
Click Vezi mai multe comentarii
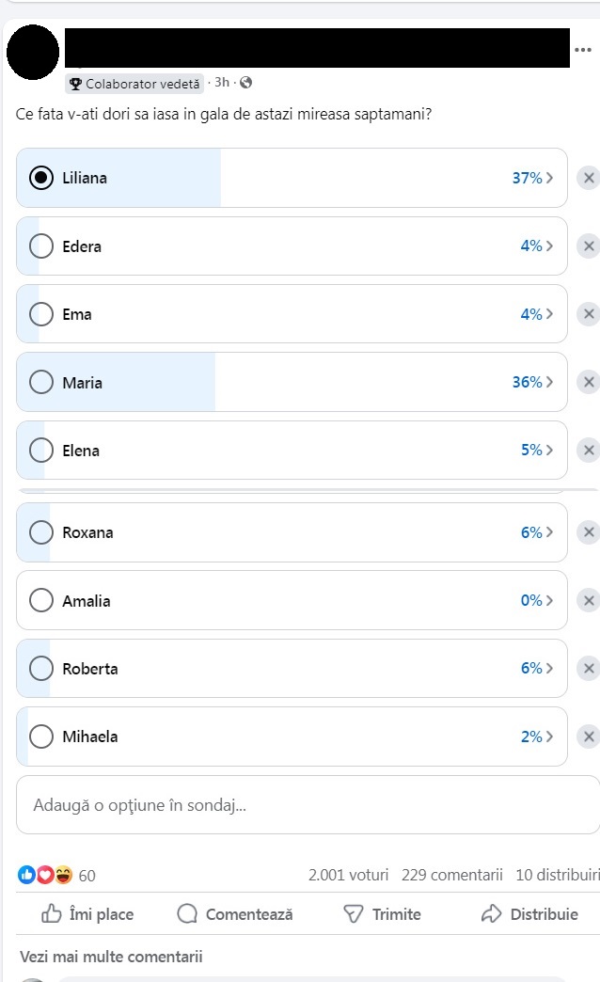(111, 957)
